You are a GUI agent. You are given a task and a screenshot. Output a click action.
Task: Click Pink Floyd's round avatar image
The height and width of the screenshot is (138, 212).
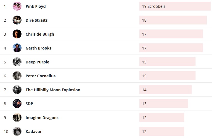coord(17,6)
